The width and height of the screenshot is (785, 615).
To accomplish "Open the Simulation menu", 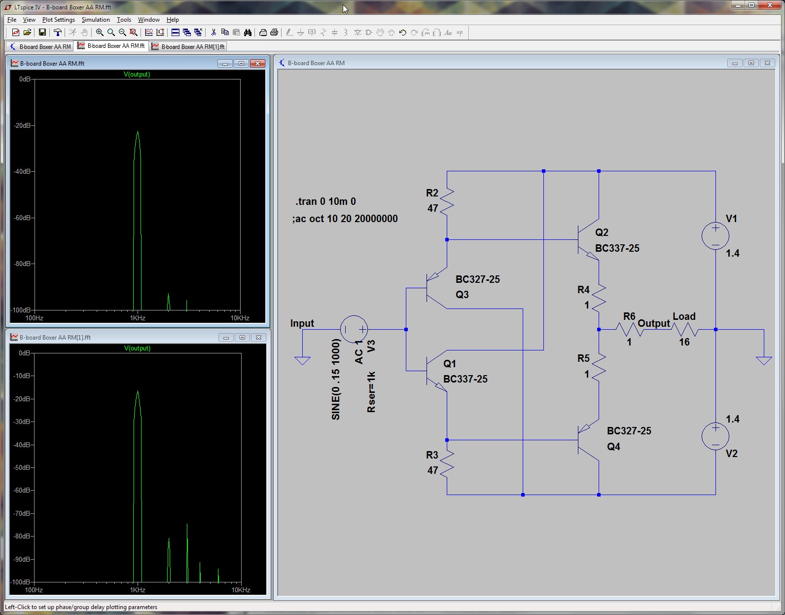I will (x=96, y=20).
